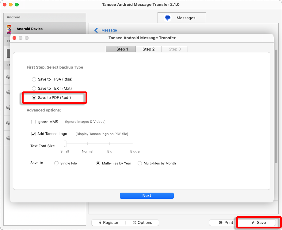Viewport: 282px width, 230px height.
Task: Switch to the Step 1 tab
Action: click(x=121, y=49)
